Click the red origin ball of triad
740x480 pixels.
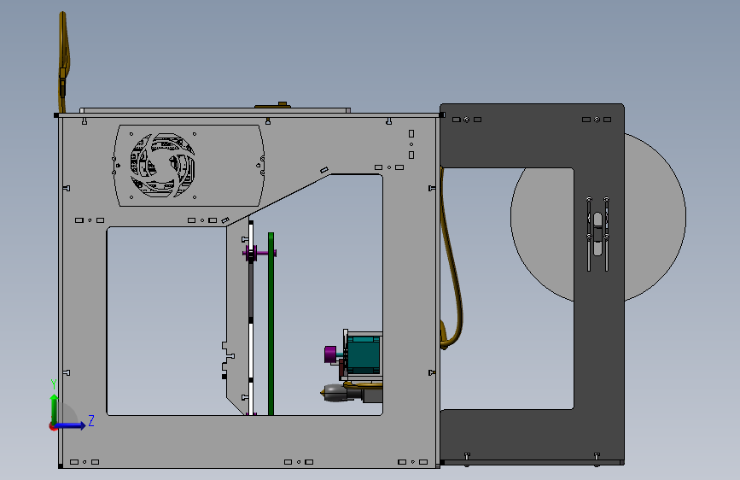pos(52,426)
